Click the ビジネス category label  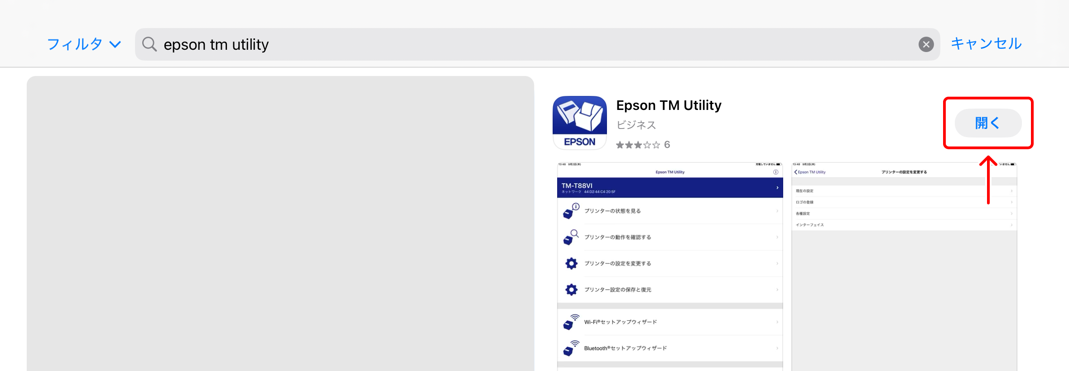[x=636, y=125]
